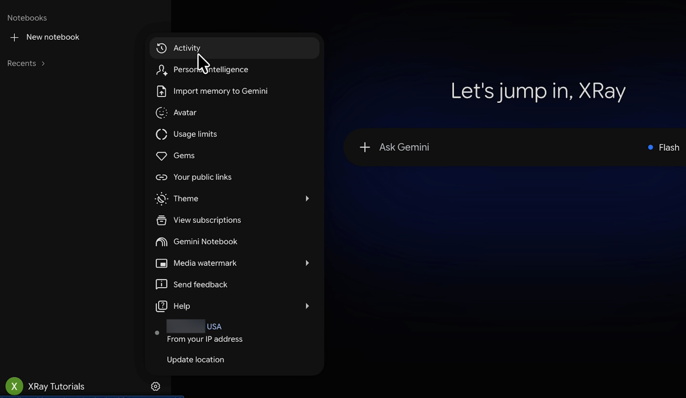Click the Gems diamond icon
686x398 pixels.
(x=162, y=156)
